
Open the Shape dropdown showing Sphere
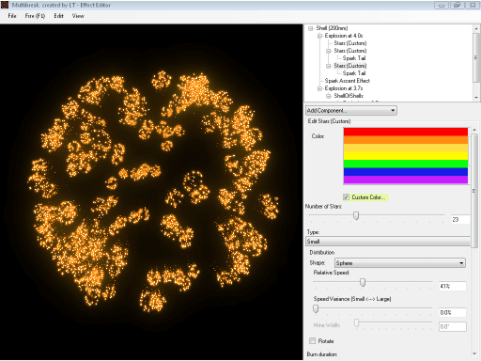[400, 263]
